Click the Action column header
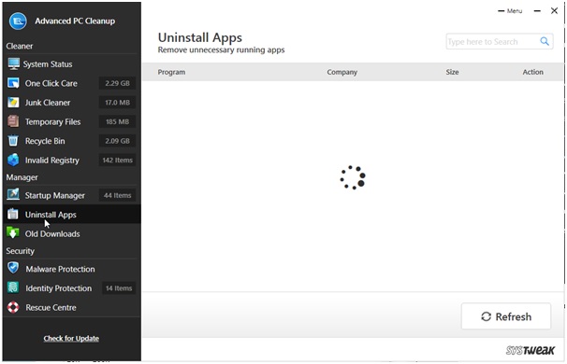 pyautogui.click(x=532, y=72)
